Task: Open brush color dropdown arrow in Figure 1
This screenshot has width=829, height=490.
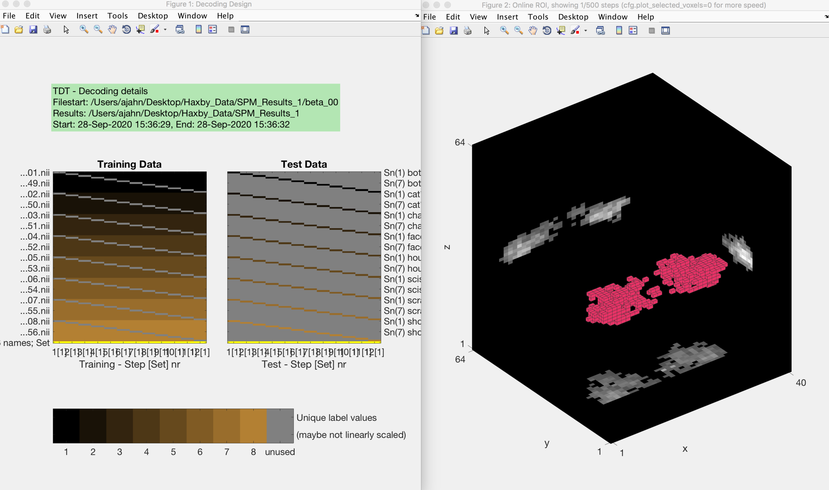Action: coord(165,30)
